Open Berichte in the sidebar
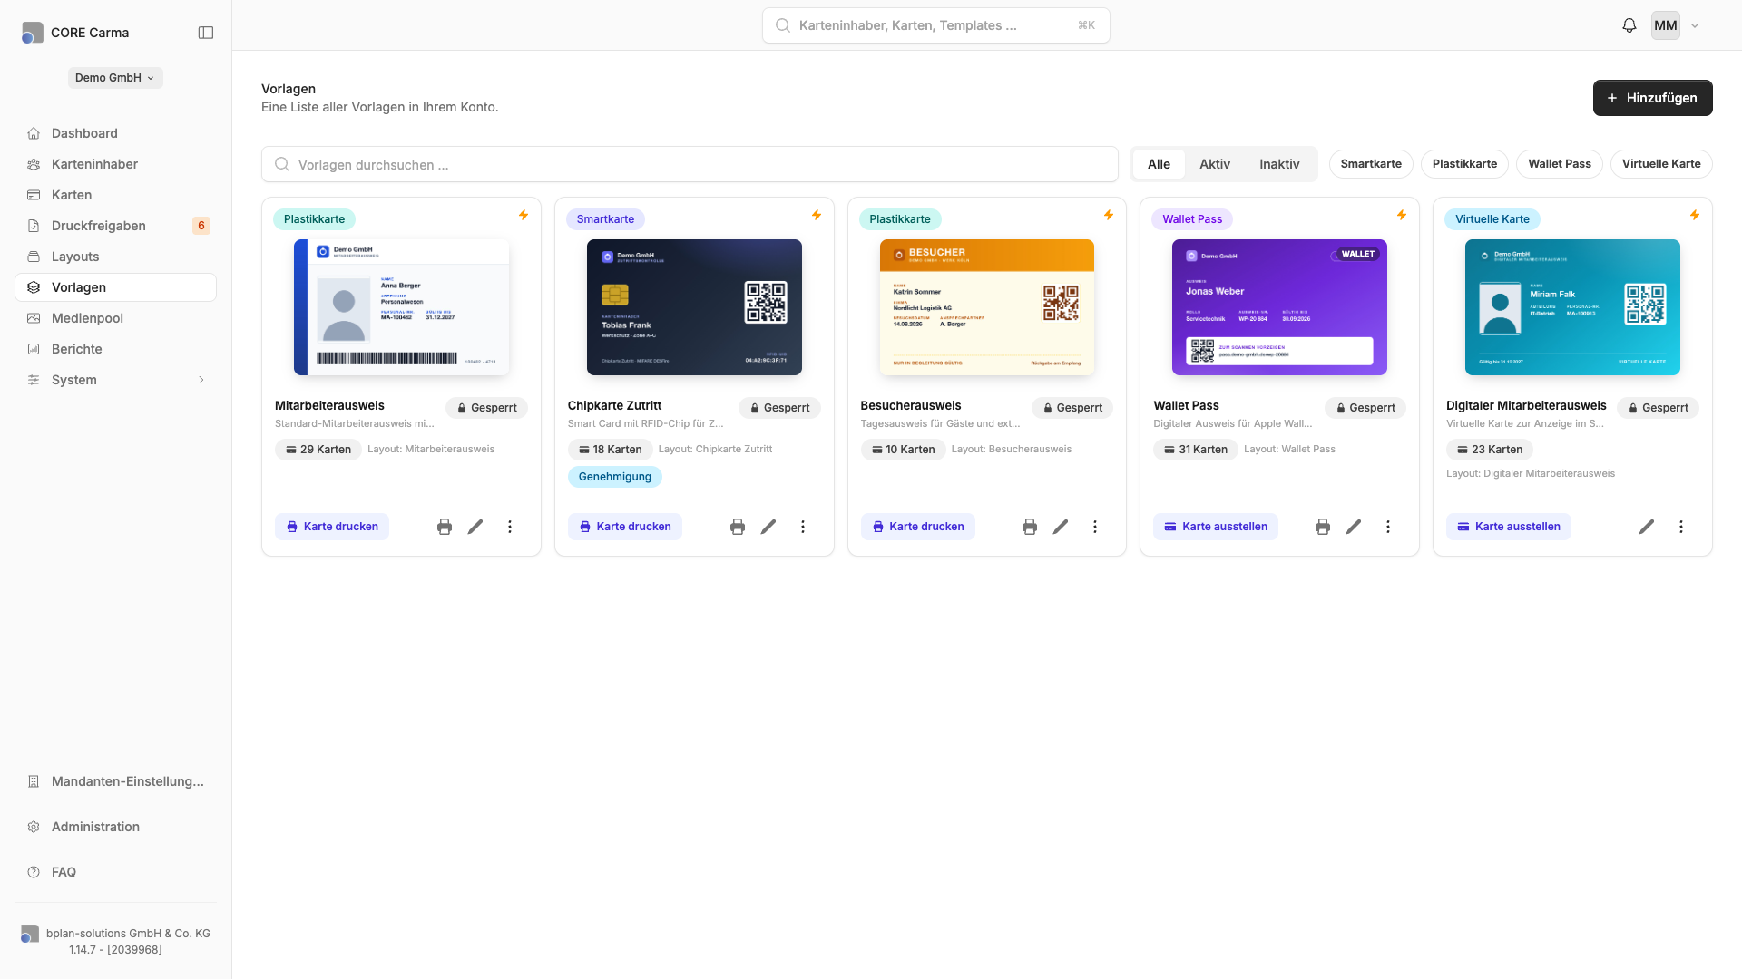1742x979 pixels. [115, 349]
